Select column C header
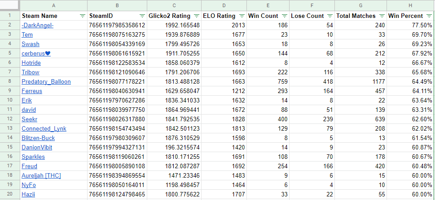This screenshot has width=435, height=200. [174, 5]
